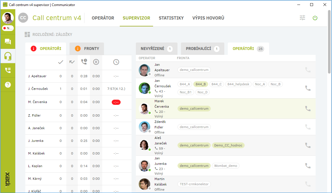Toggle demo_callcentrum tag for Jan Apeltauer
The width and height of the screenshot is (332, 193).
pyautogui.click(x=194, y=70)
